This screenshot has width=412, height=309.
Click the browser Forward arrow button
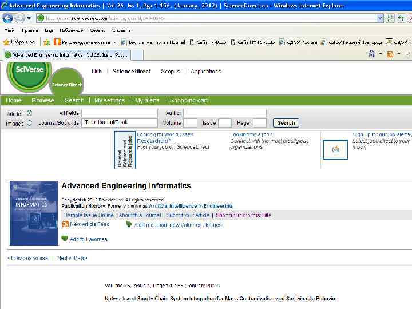19,18
